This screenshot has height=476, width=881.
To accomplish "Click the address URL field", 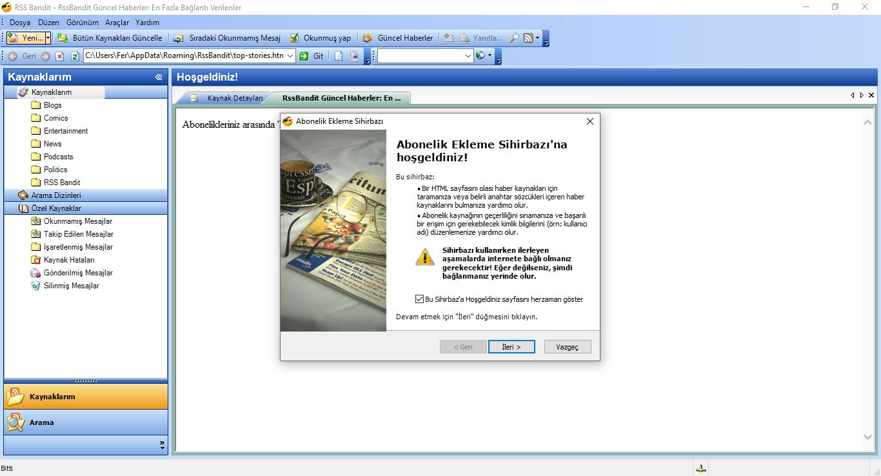I will click(184, 56).
